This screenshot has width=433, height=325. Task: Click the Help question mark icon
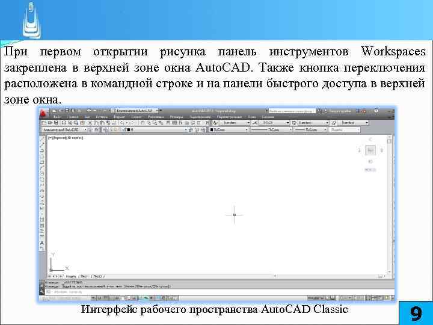[376, 111]
